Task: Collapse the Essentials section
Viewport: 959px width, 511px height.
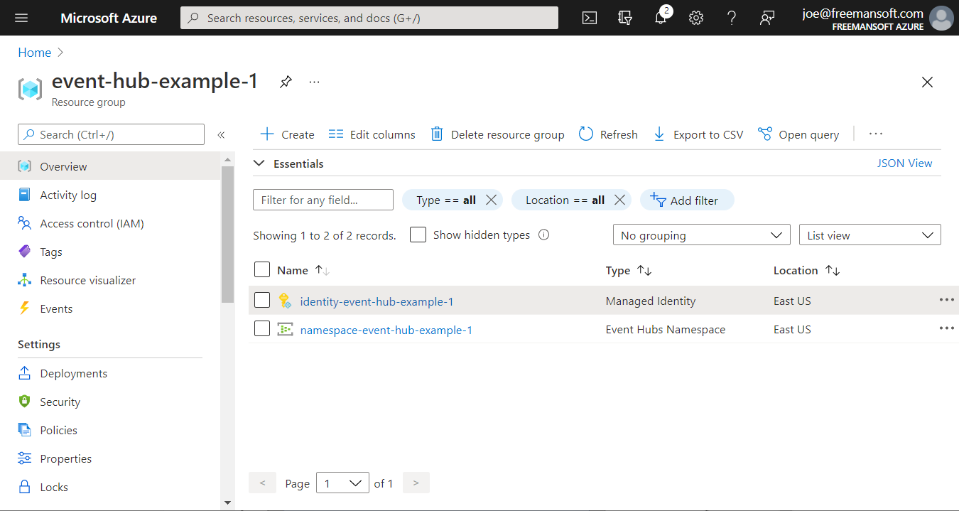Action: 259,163
